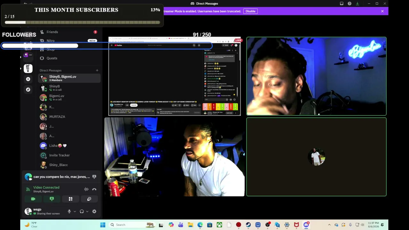The image size is (409, 230).
Task: Open the A... direct message
Action: pos(69,136)
